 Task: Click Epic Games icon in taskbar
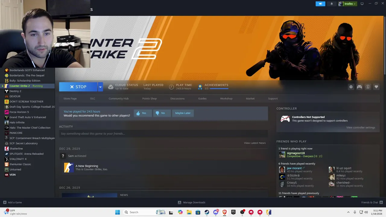233,212
